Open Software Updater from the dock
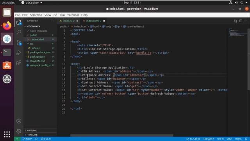Viewport: 250px width, 141px height. (x=7, y=79)
